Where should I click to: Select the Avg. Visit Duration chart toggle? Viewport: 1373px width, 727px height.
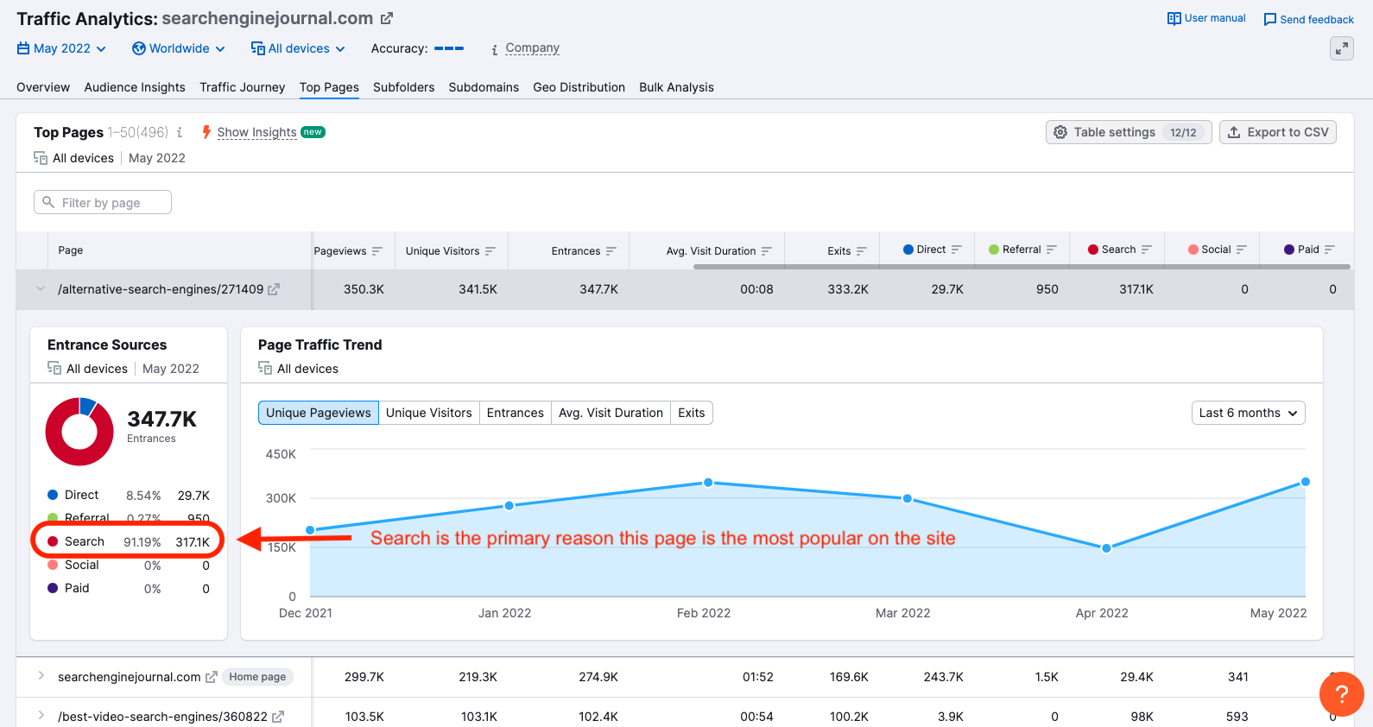[x=611, y=413]
